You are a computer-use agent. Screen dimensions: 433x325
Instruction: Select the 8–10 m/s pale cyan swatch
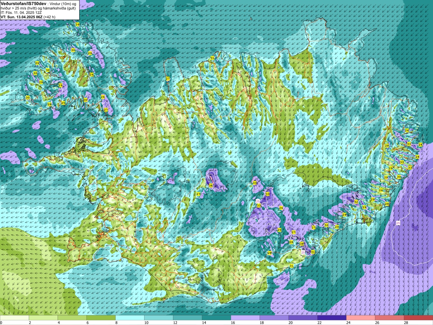pos(130,318)
